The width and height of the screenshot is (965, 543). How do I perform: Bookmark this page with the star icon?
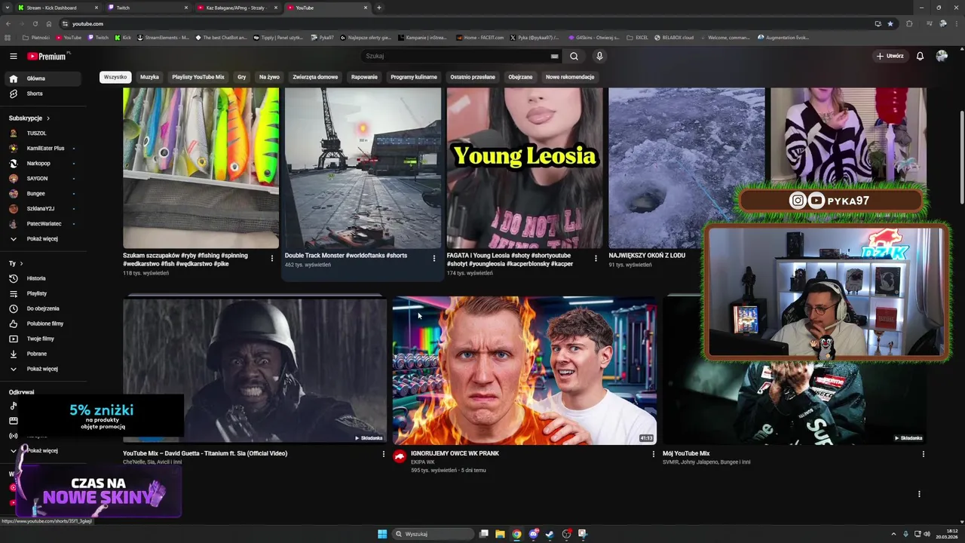(x=890, y=23)
